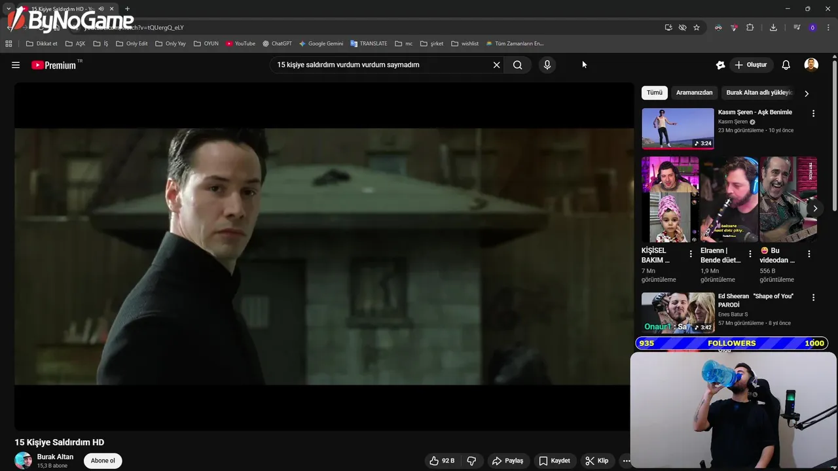Open options for KİŞİSEL BAKIM short

pos(691,254)
